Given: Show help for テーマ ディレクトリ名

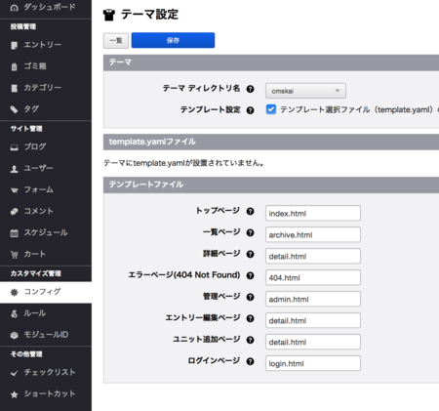Looking at the screenshot, I should (250, 89).
